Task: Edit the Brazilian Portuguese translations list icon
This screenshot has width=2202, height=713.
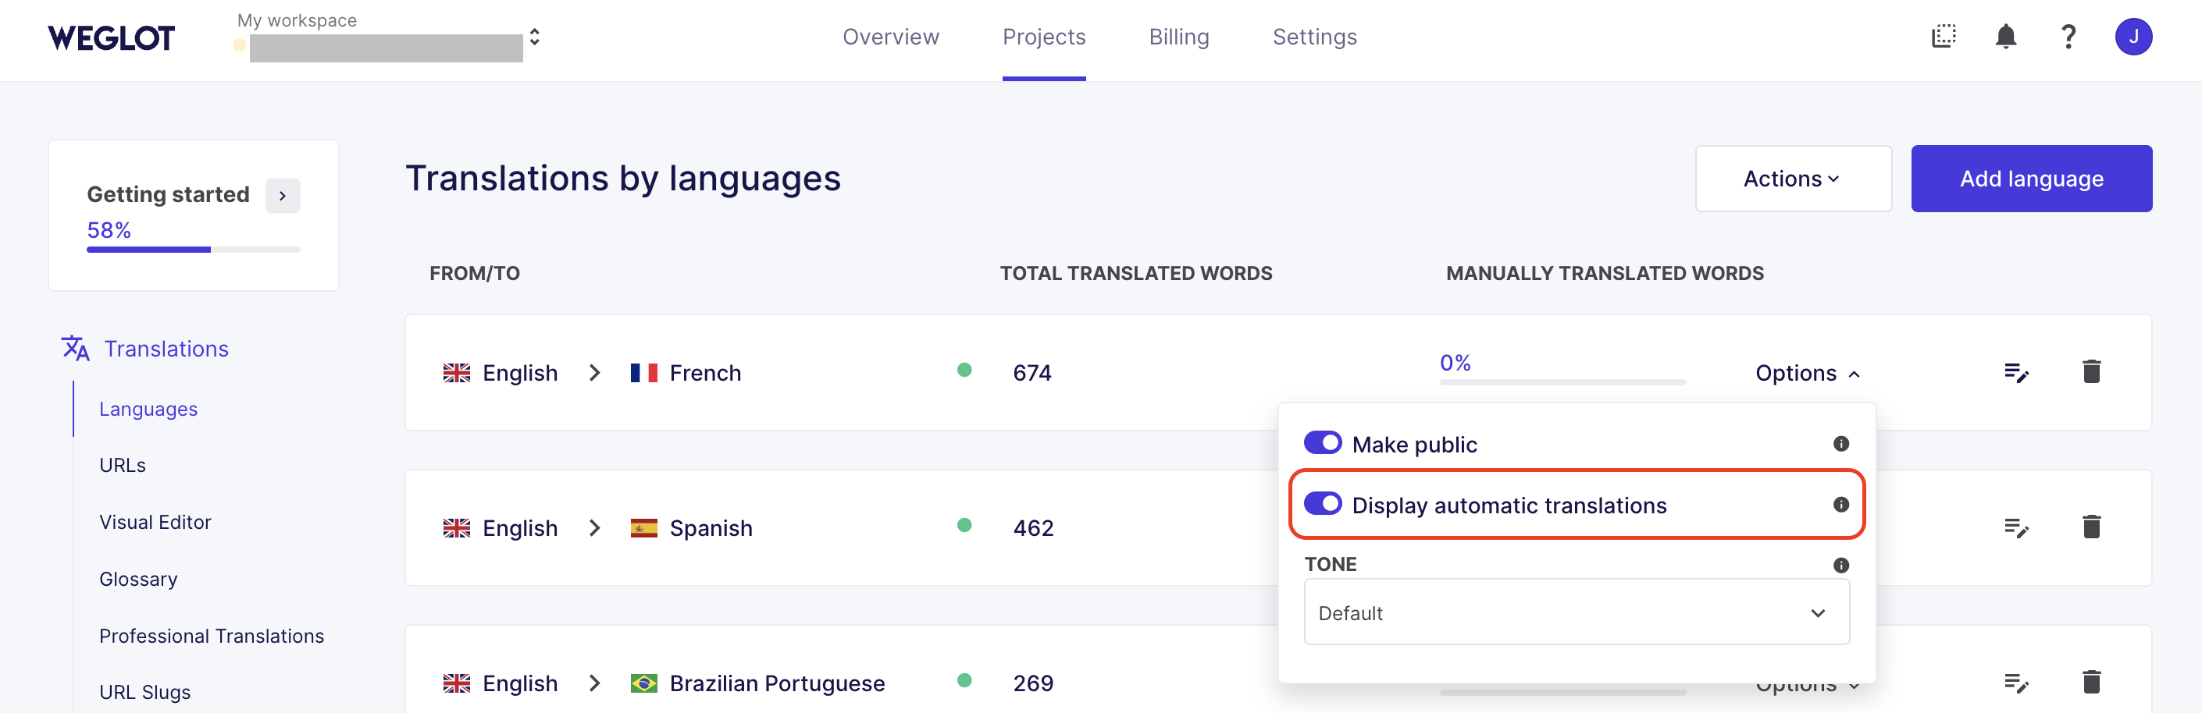Action: click(x=2015, y=684)
